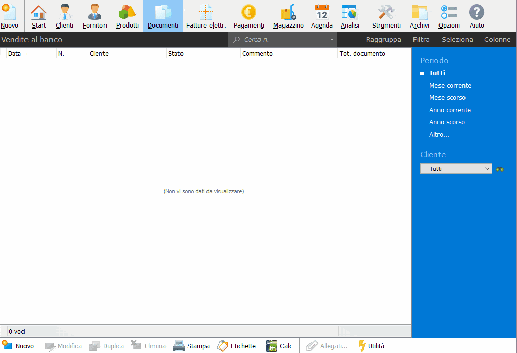Open the Utilità lightning menu
The image size is (517, 353).
[x=372, y=346]
